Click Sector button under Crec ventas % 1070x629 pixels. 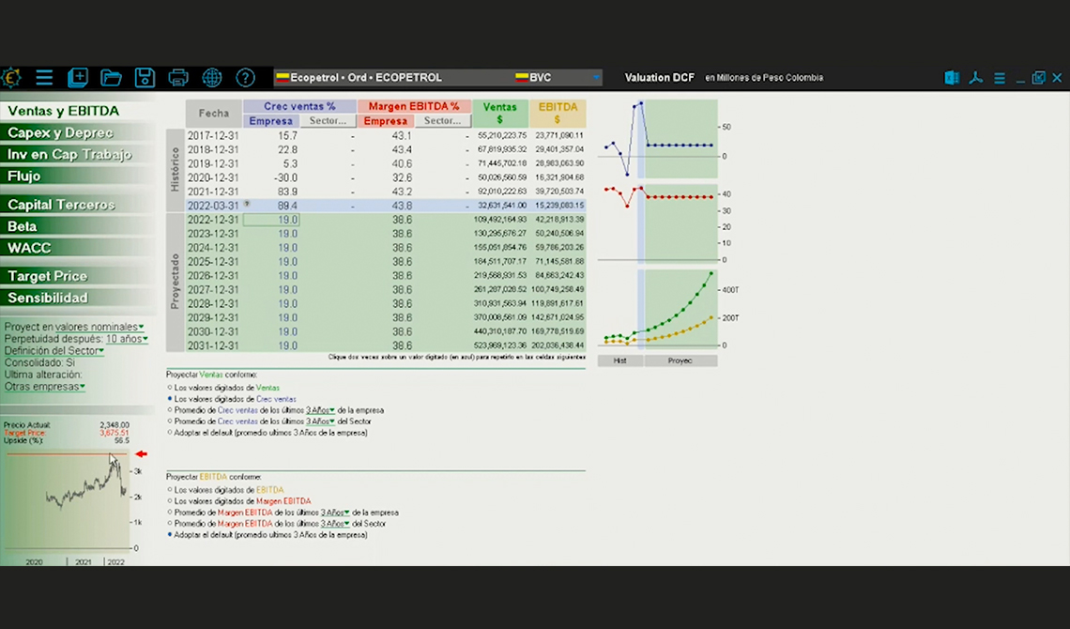328,121
